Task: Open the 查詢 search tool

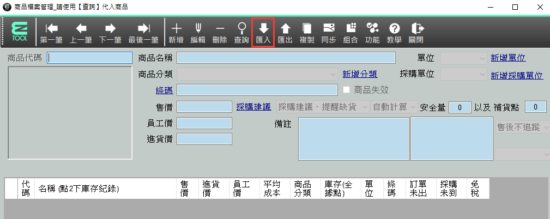Action: coord(241,33)
